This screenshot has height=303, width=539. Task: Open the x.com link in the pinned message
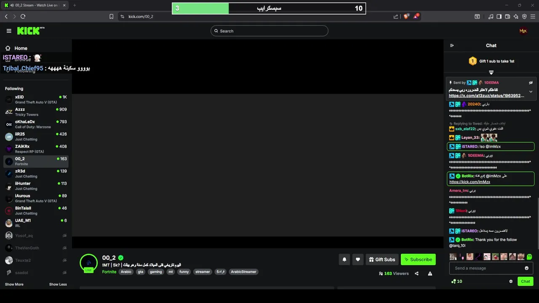[486, 96]
